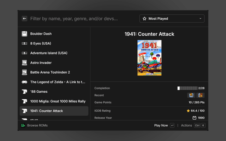Click the 1941 Counter Attack cover art

(149, 58)
